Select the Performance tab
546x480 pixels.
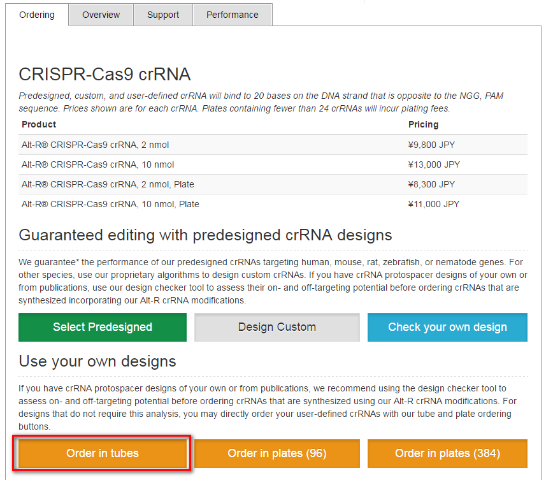point(233,15)
